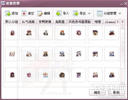
Task: Switch to the 啃葱 tab
Action: [x=98, y=22]
